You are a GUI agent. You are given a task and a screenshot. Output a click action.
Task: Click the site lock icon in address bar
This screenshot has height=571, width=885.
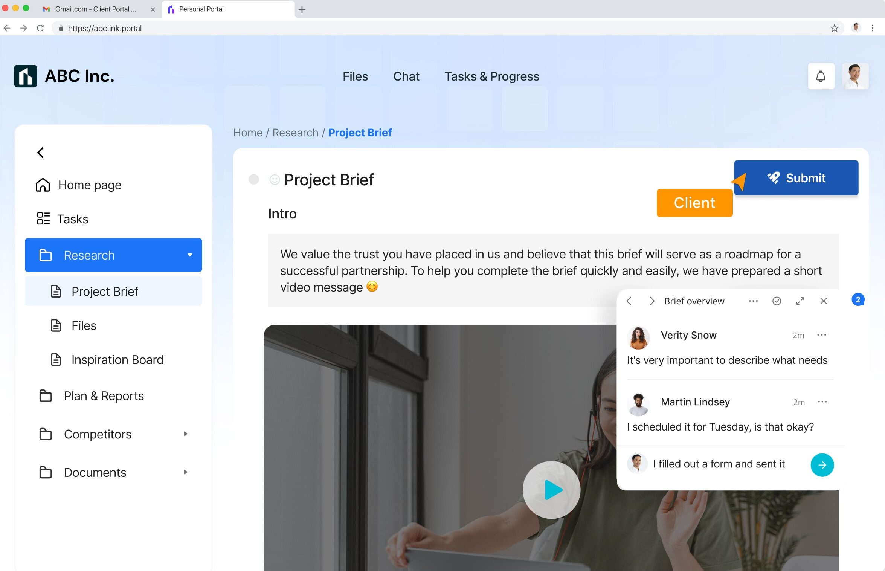coord(61,28)
